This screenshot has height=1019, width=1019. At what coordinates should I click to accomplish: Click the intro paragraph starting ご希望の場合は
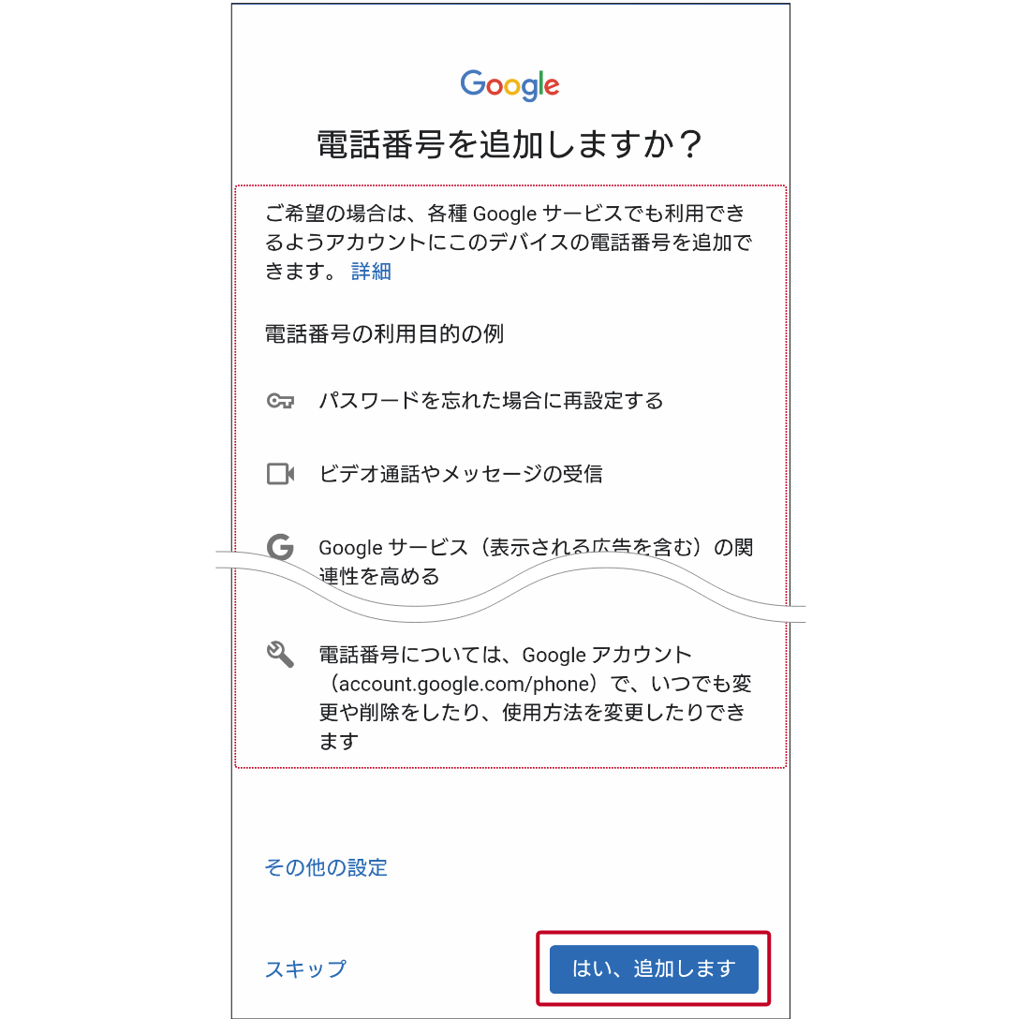[509, 242]
